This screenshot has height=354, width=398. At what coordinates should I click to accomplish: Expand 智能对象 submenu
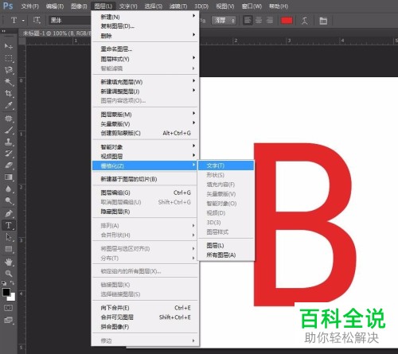point(145,146)
